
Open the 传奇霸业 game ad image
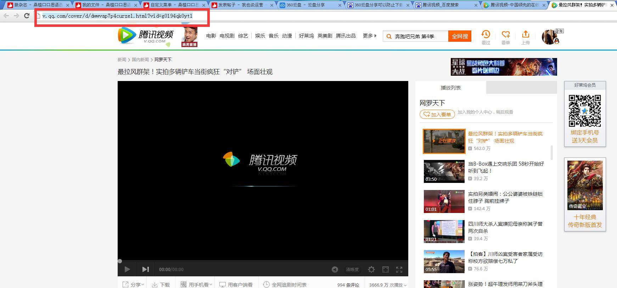click(585, 185)
